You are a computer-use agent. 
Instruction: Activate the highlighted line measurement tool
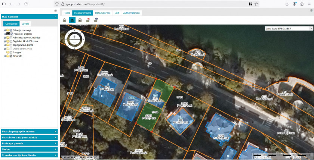[x=72, y=20]
